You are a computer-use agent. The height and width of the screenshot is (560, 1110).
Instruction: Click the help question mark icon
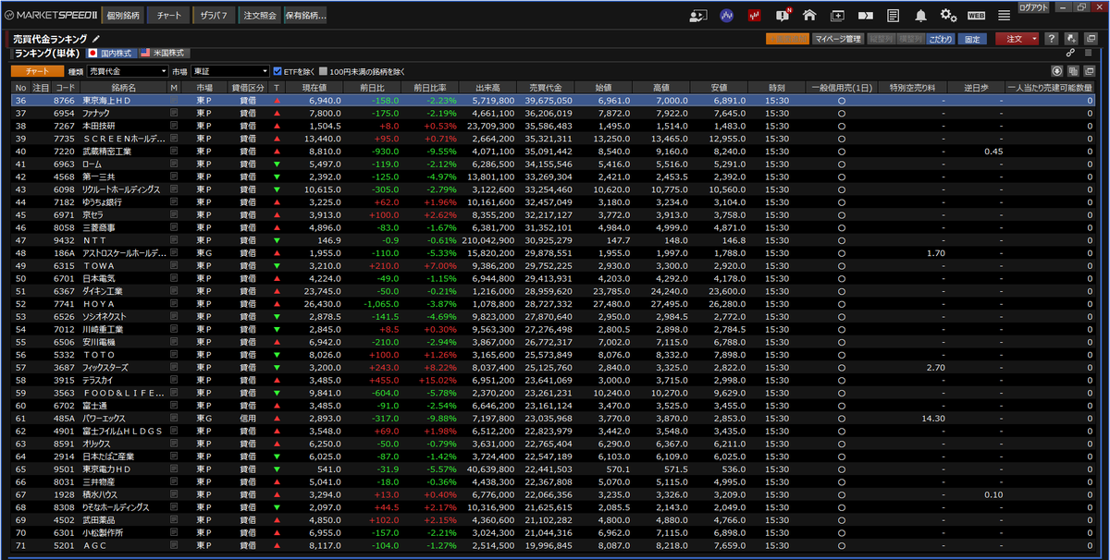[1052, 39]
